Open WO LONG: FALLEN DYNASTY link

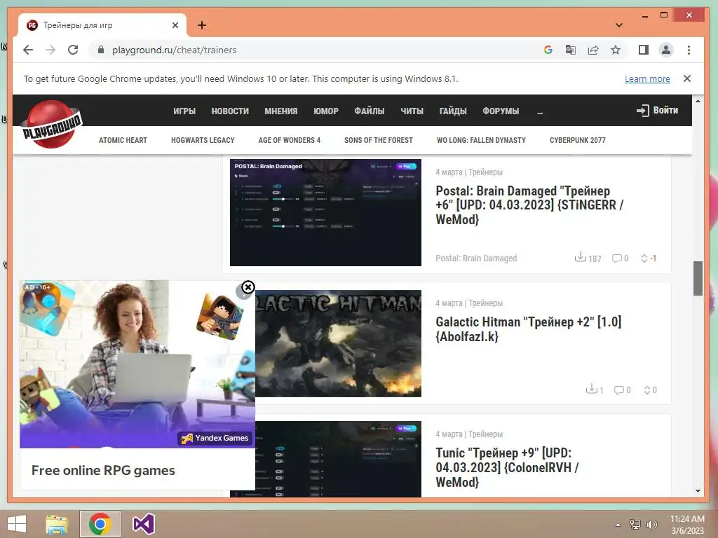pyautogui.click(x=481, y=140)
